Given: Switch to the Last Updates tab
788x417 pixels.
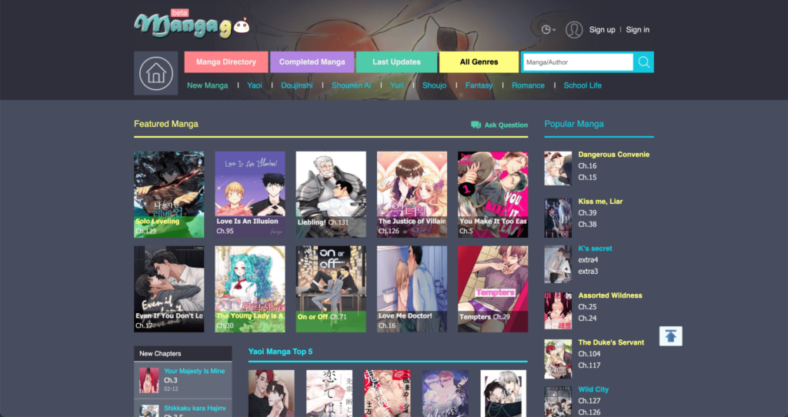Looking at the screenshot, I should (396, 62).
